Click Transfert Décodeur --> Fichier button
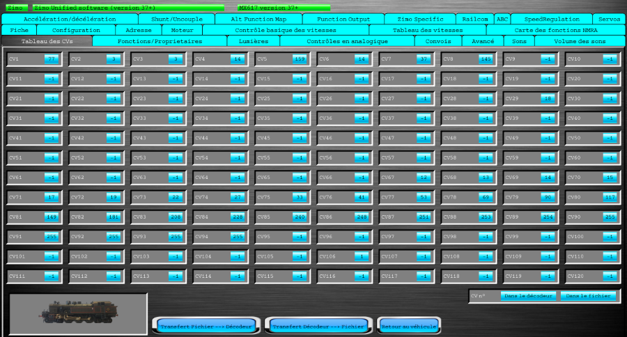 click(x=318, y=326)
